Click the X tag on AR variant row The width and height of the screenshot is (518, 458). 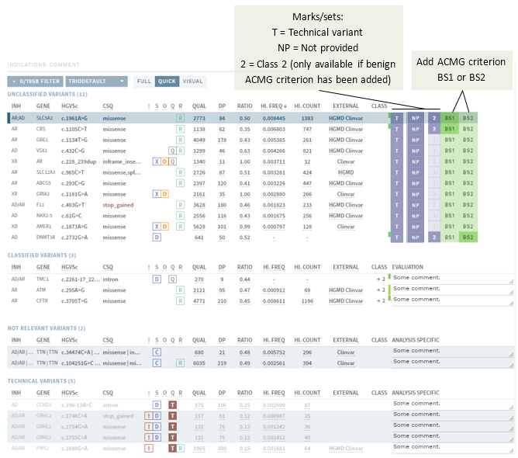click(156, 161)
